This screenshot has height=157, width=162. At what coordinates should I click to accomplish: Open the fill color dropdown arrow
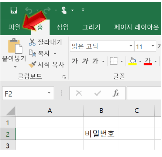[x=140, y=61]
